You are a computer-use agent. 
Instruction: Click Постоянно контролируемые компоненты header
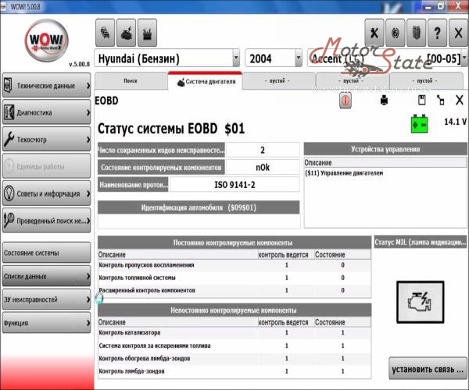(234, 243)
